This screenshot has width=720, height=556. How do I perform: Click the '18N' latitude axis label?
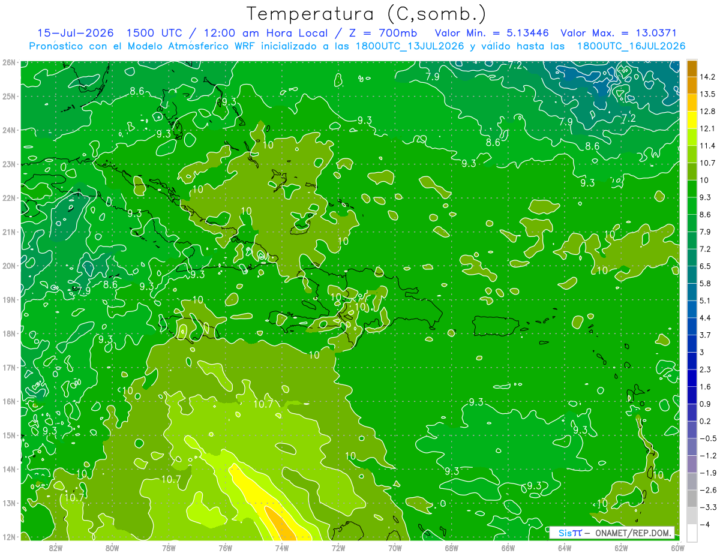coord(9,333)
